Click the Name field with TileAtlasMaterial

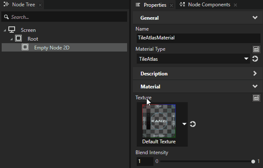(199, 38)
